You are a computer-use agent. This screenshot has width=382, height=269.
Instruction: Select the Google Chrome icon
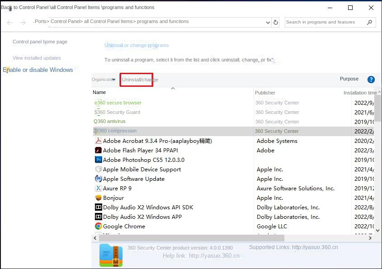[99, 226]
